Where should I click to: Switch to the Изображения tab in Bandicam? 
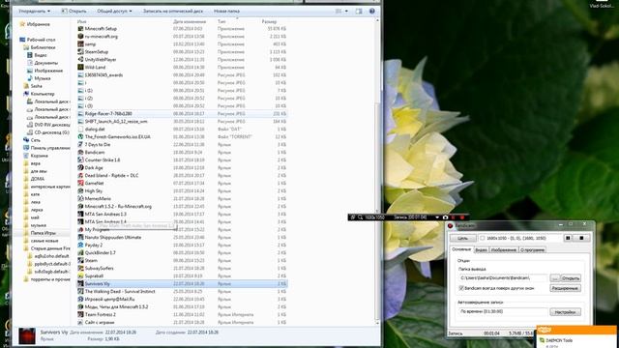tap(504, 249)
